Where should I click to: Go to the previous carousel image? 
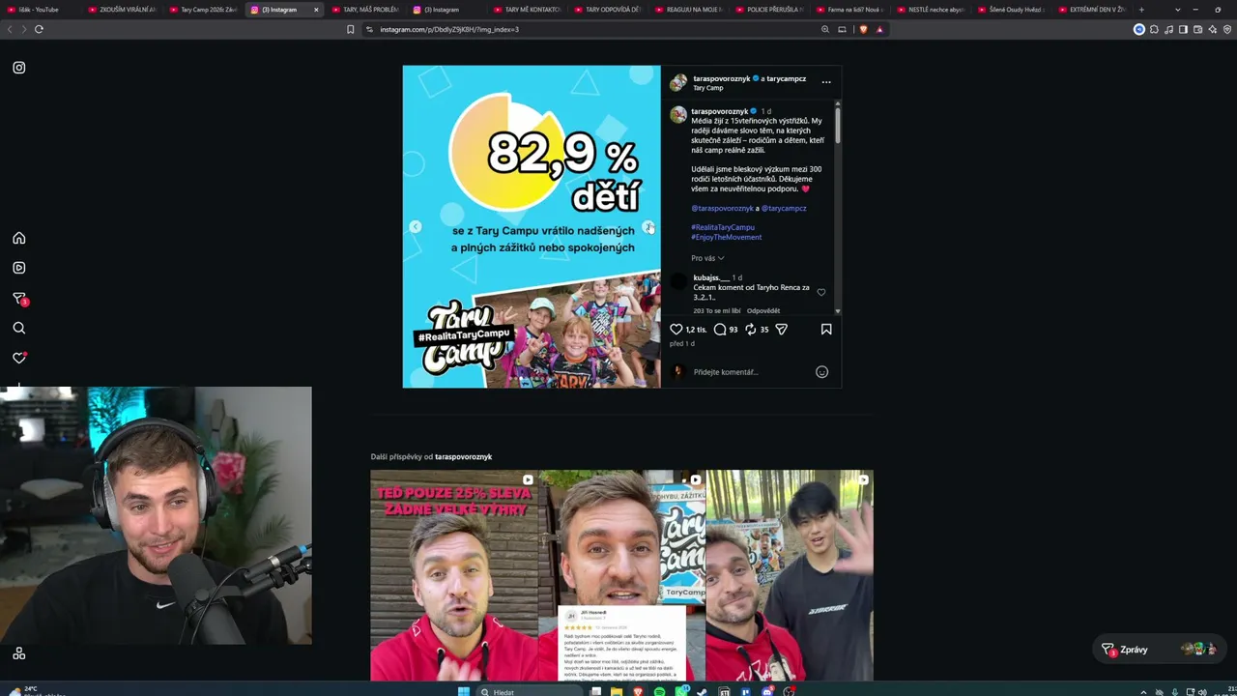(415, 227)
